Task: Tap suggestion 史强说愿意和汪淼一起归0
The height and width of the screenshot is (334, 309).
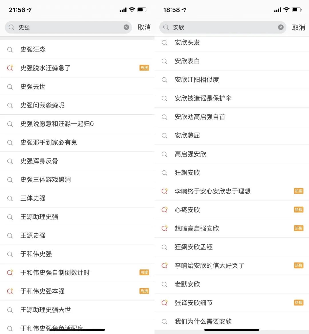Action: point(57,124)
